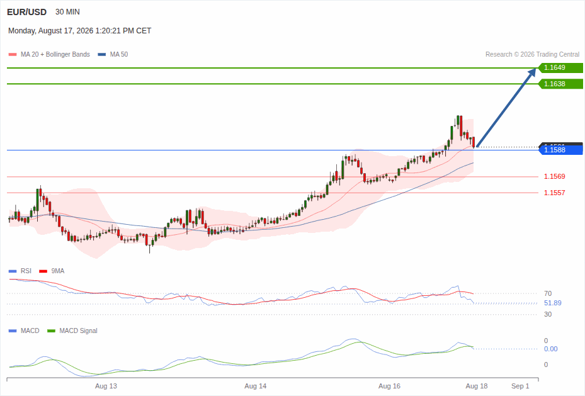Click the RSI 30 level label
This screenshot has width=585, height=396.
(x=548, y=314)
